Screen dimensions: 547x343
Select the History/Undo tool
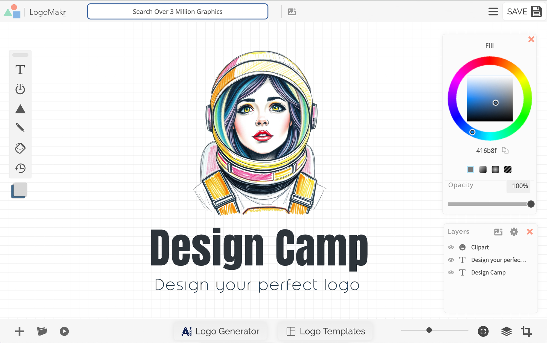pyautogui.click(x=20, y=168)
